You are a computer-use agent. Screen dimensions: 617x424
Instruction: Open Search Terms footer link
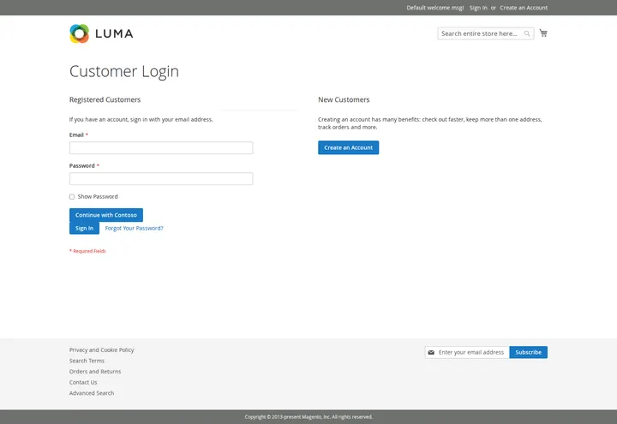click(87, 361)
